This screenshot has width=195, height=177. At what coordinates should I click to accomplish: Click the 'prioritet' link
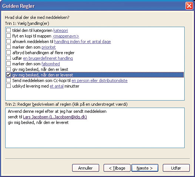48,47
